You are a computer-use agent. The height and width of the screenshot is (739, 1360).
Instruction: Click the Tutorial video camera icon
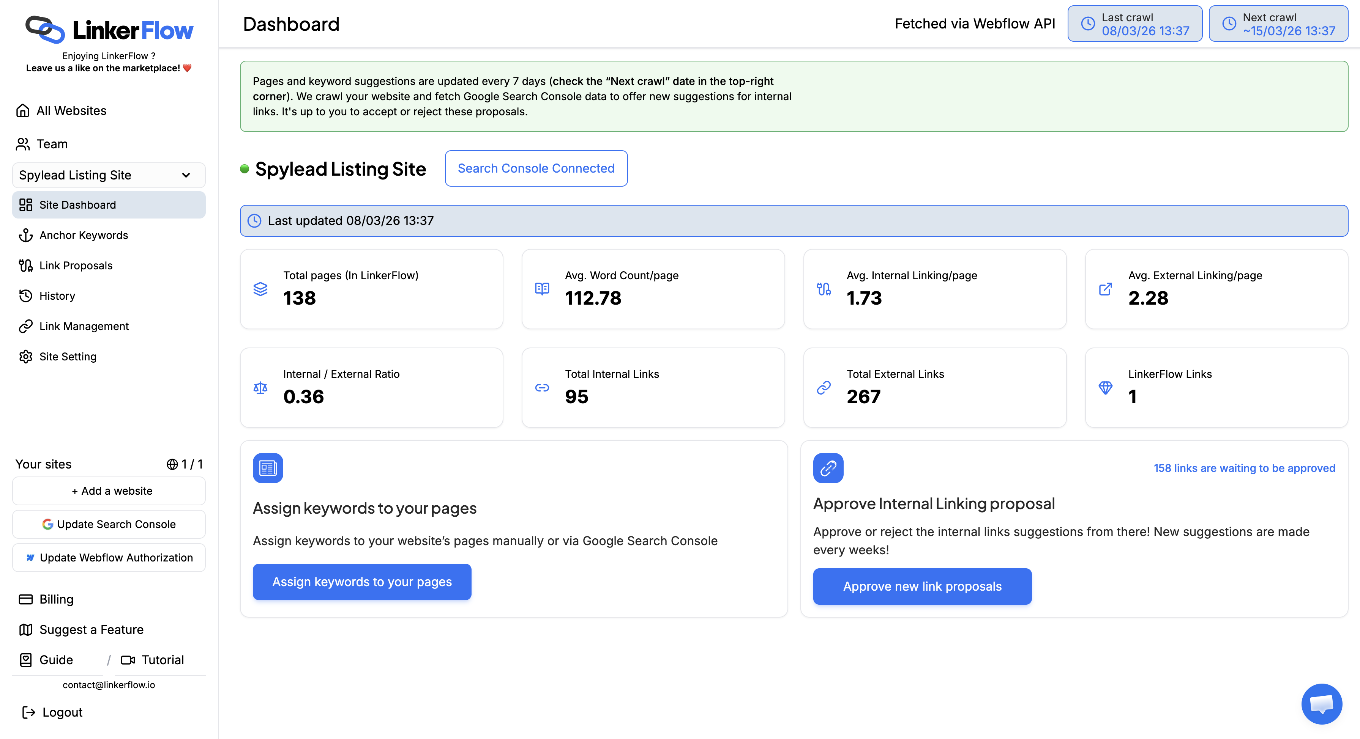128,660
